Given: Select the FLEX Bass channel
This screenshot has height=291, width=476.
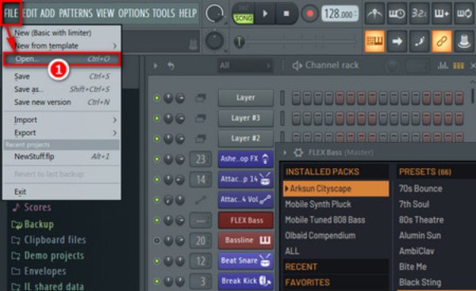Looking at the screenshot, I should tap(246, 220).
